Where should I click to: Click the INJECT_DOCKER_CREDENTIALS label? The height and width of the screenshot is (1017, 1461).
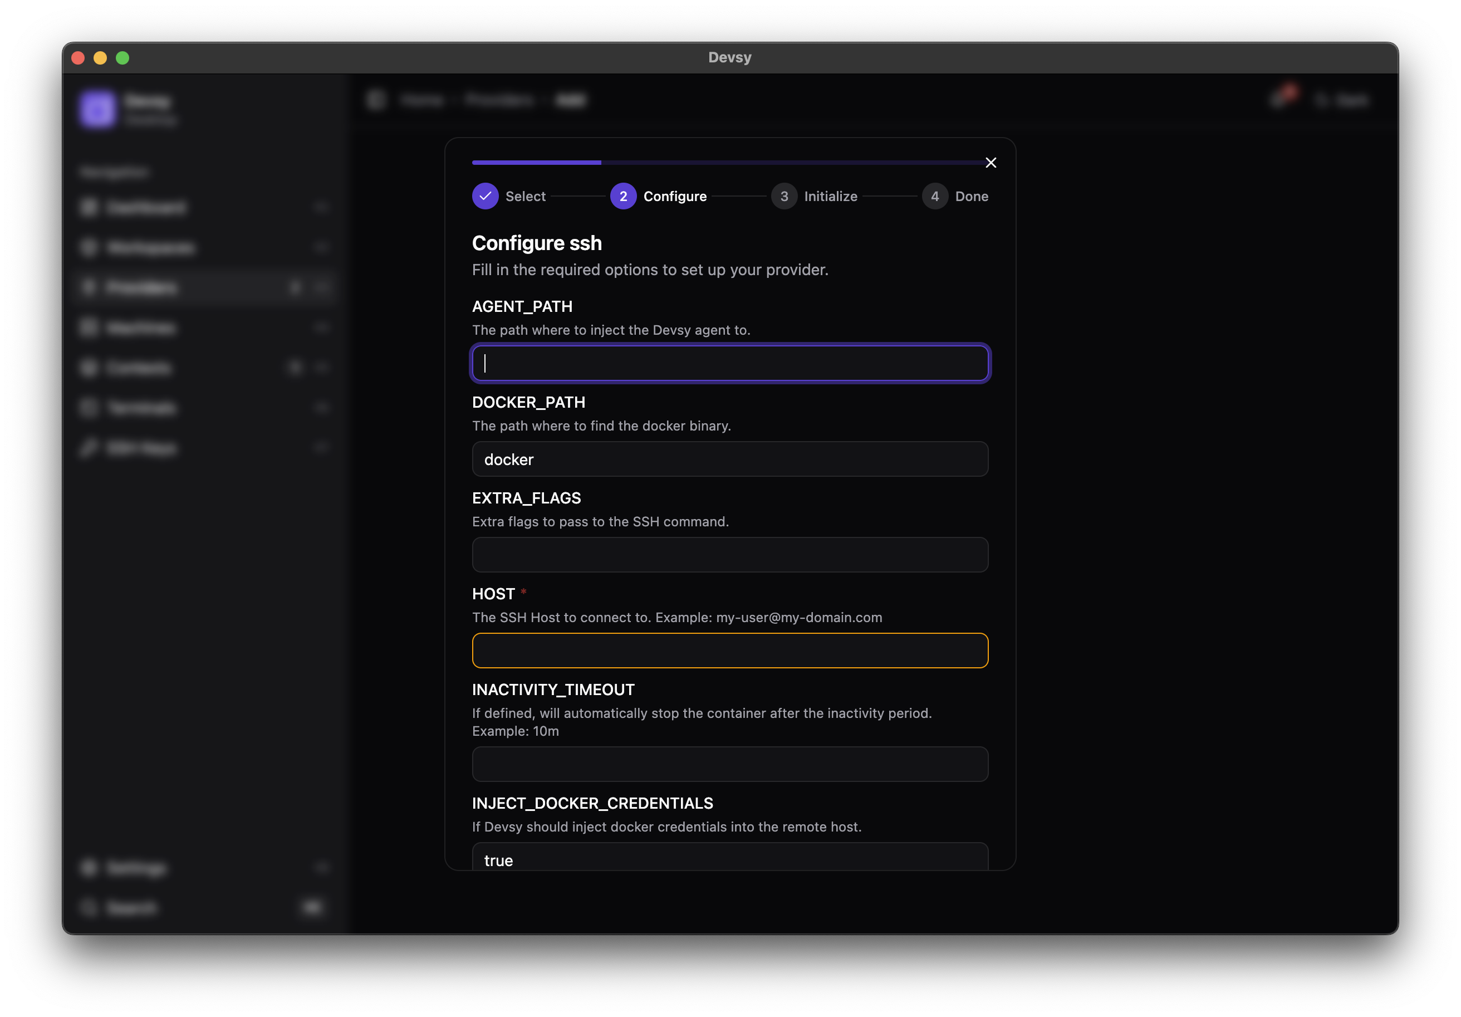point(592,803)
